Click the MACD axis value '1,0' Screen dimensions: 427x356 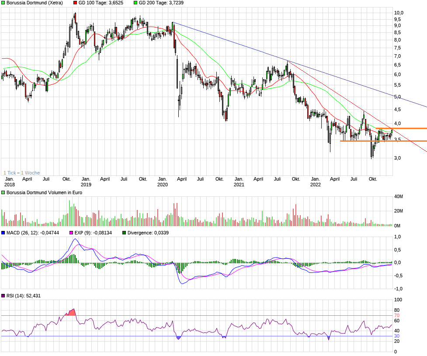coord(398,237)
